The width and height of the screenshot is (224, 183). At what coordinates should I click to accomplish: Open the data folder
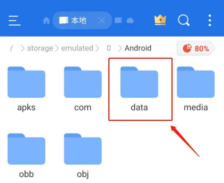pos(139,89)
